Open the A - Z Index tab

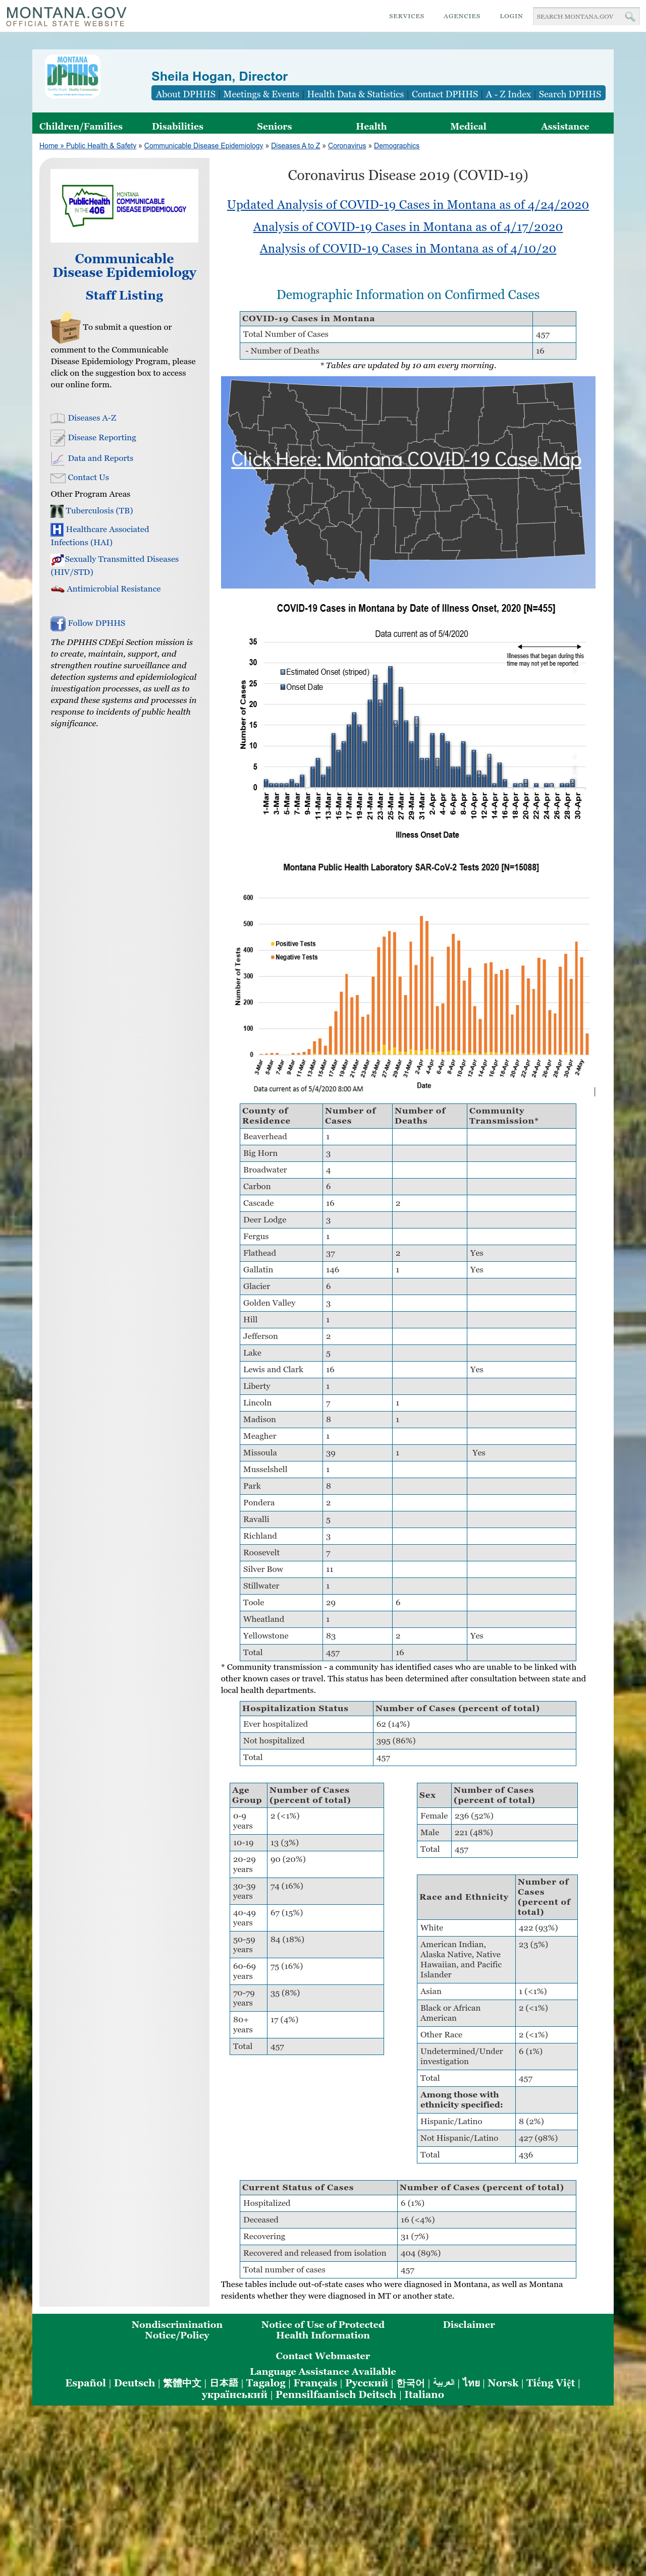[x=508, y=94]
